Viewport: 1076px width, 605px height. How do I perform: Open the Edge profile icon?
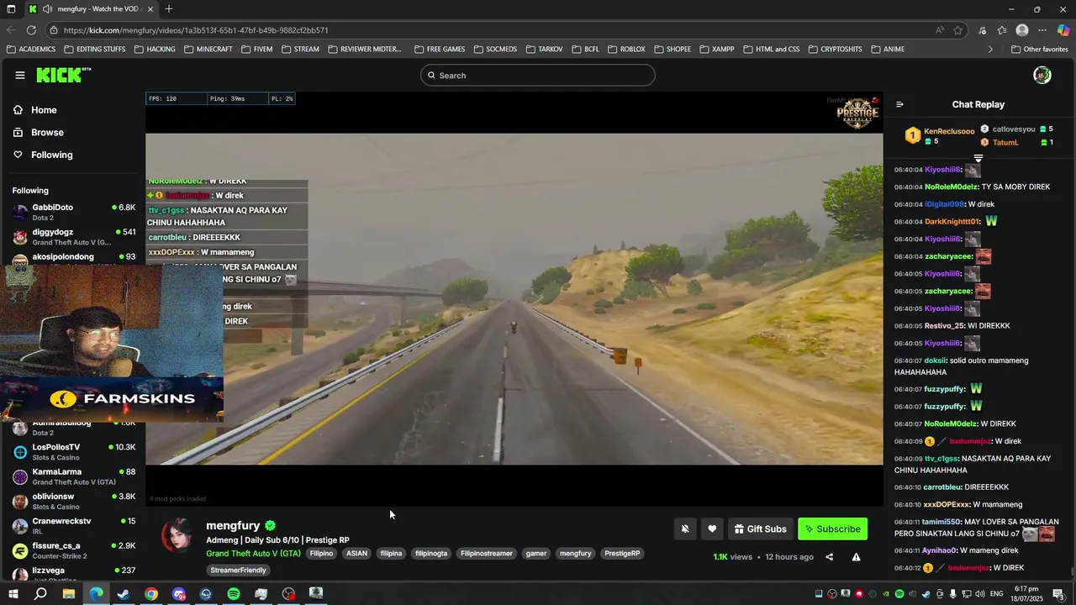click(1022, 30)
